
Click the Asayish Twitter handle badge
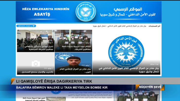click(x=26, y=26)
